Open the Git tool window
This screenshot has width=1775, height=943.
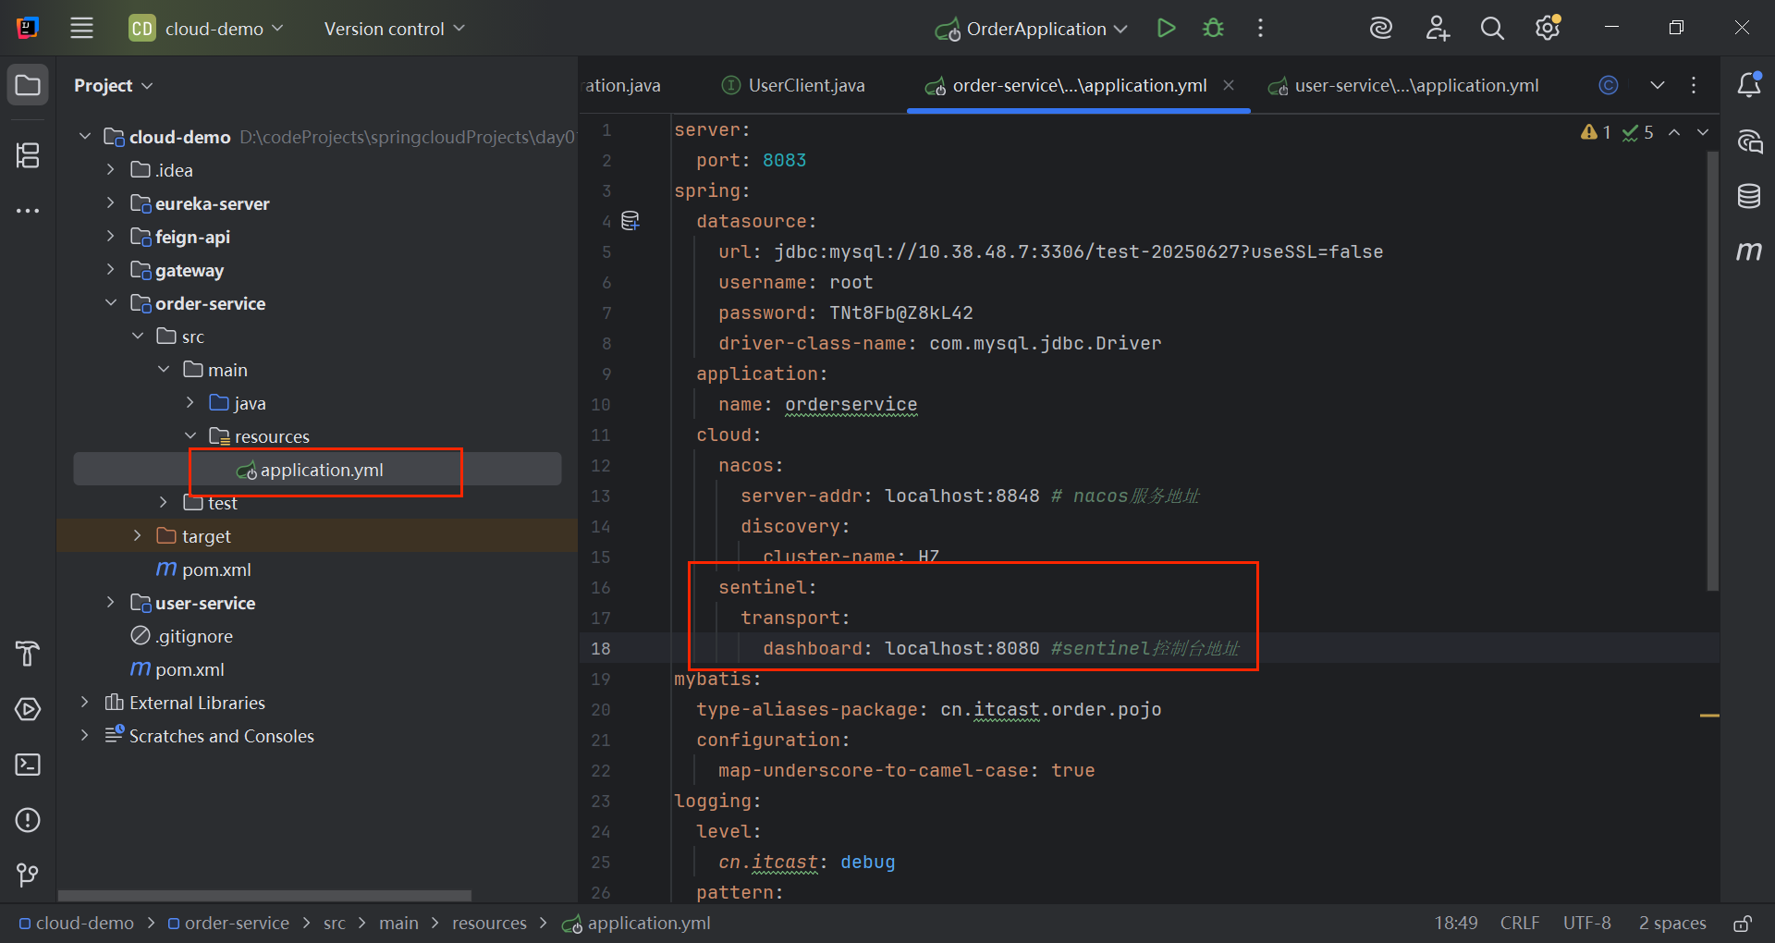point(28,875)
